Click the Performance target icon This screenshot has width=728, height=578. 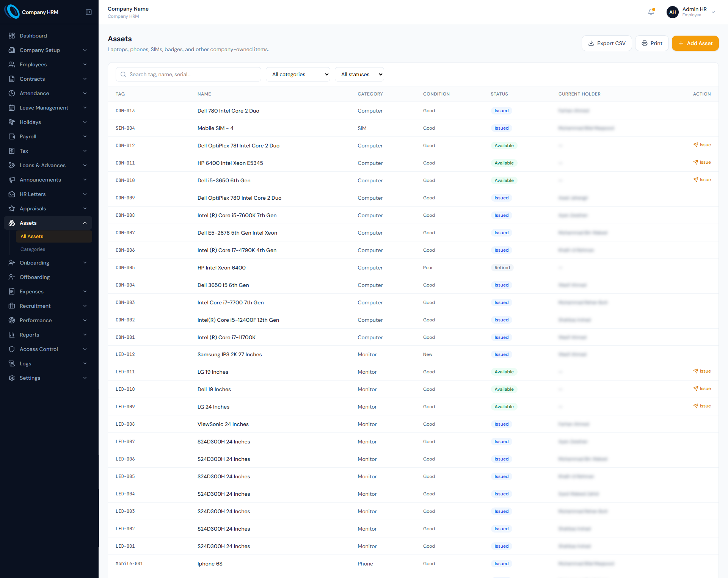click(x=12, y=320)
